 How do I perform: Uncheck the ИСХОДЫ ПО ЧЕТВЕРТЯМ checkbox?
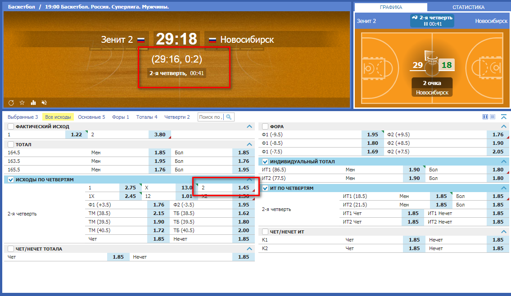click(11, 179)
